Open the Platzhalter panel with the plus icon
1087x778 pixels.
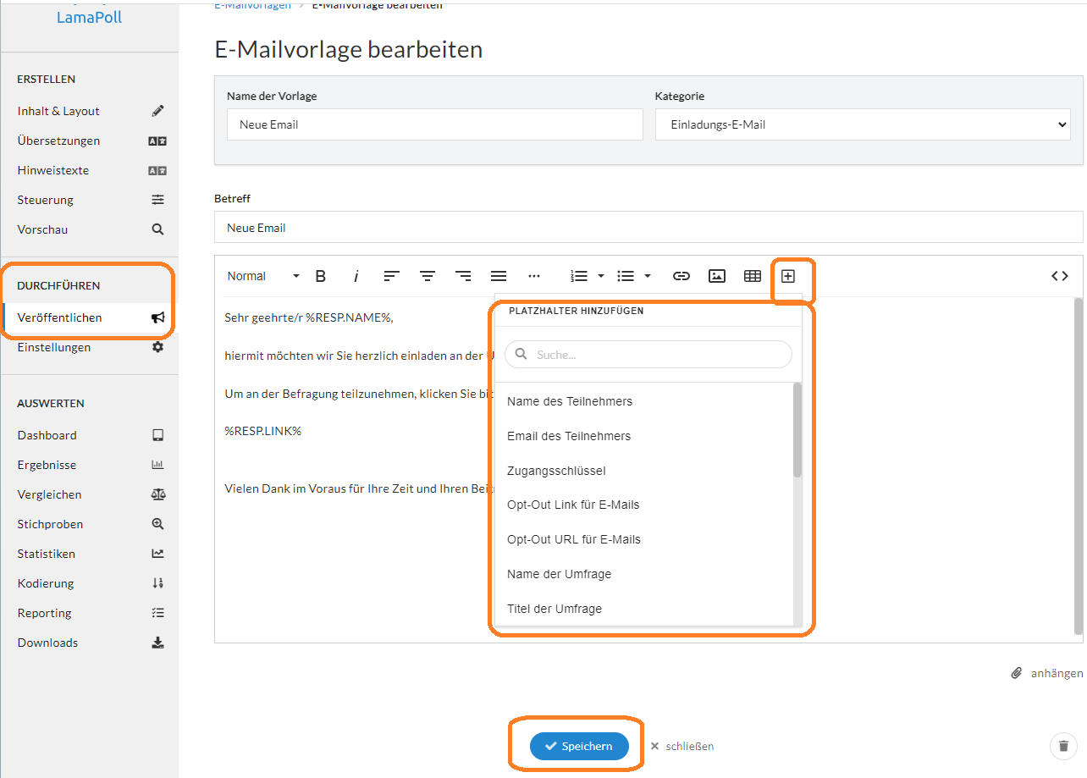(789, 275)
